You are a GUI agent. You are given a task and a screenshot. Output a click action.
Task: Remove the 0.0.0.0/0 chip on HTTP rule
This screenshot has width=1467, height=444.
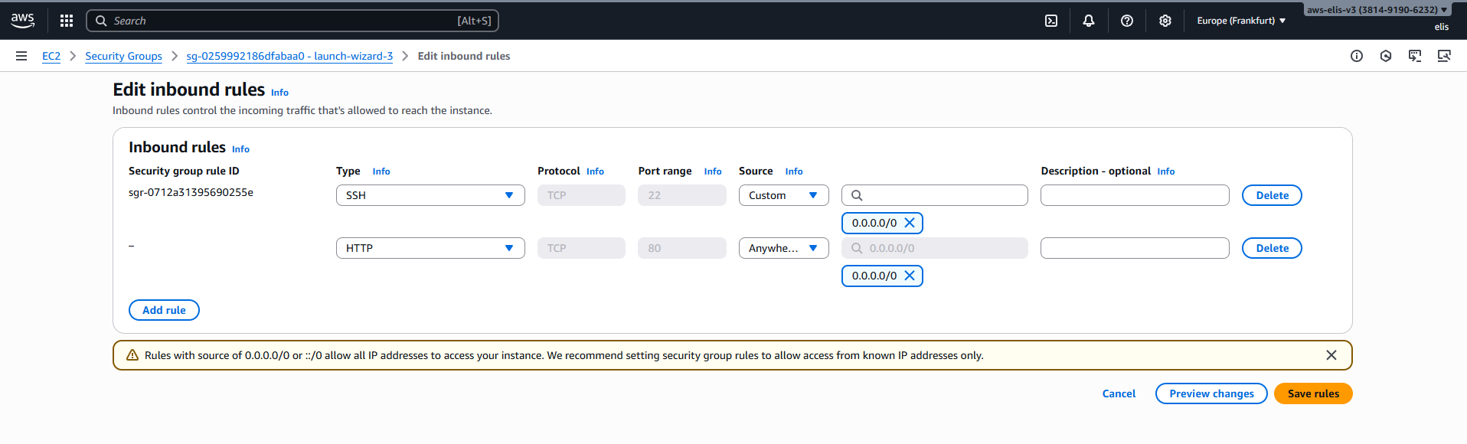910,276
